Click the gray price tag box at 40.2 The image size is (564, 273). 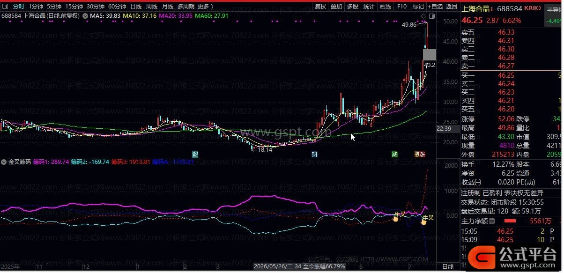pos(430,55)
